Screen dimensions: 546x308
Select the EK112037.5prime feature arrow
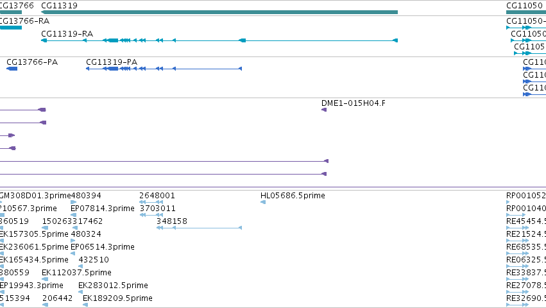click(45, 279)
